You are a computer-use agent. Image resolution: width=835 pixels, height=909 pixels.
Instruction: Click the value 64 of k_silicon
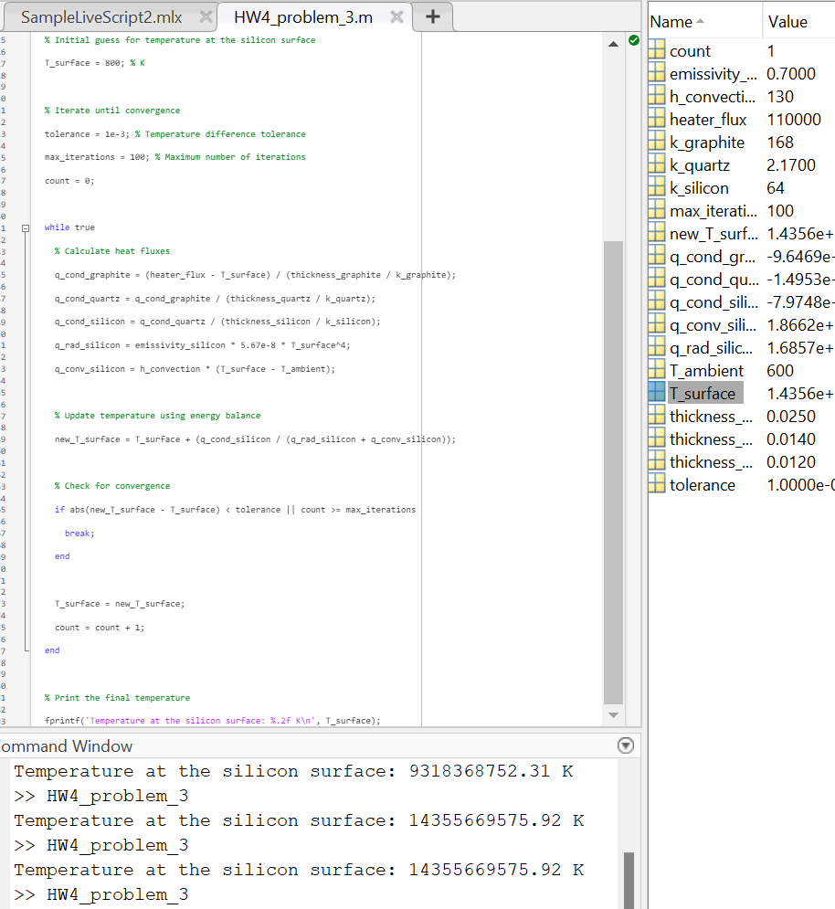[x=776, y=188]
